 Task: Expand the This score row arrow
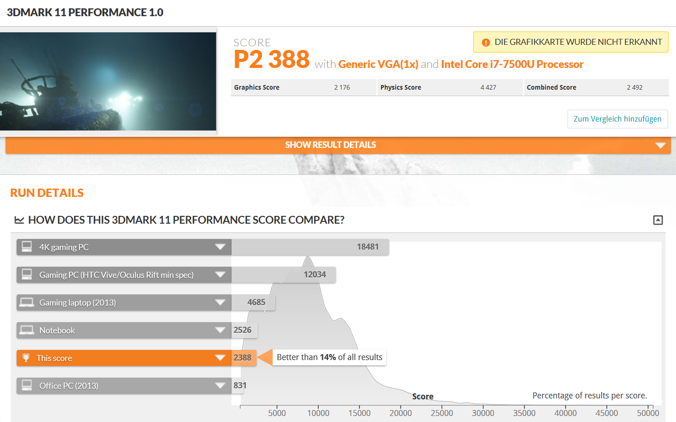220,358
